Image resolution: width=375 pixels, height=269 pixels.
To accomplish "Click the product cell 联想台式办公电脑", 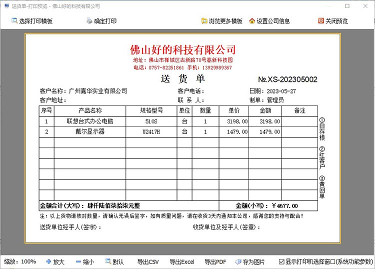I will click(90, 121).
